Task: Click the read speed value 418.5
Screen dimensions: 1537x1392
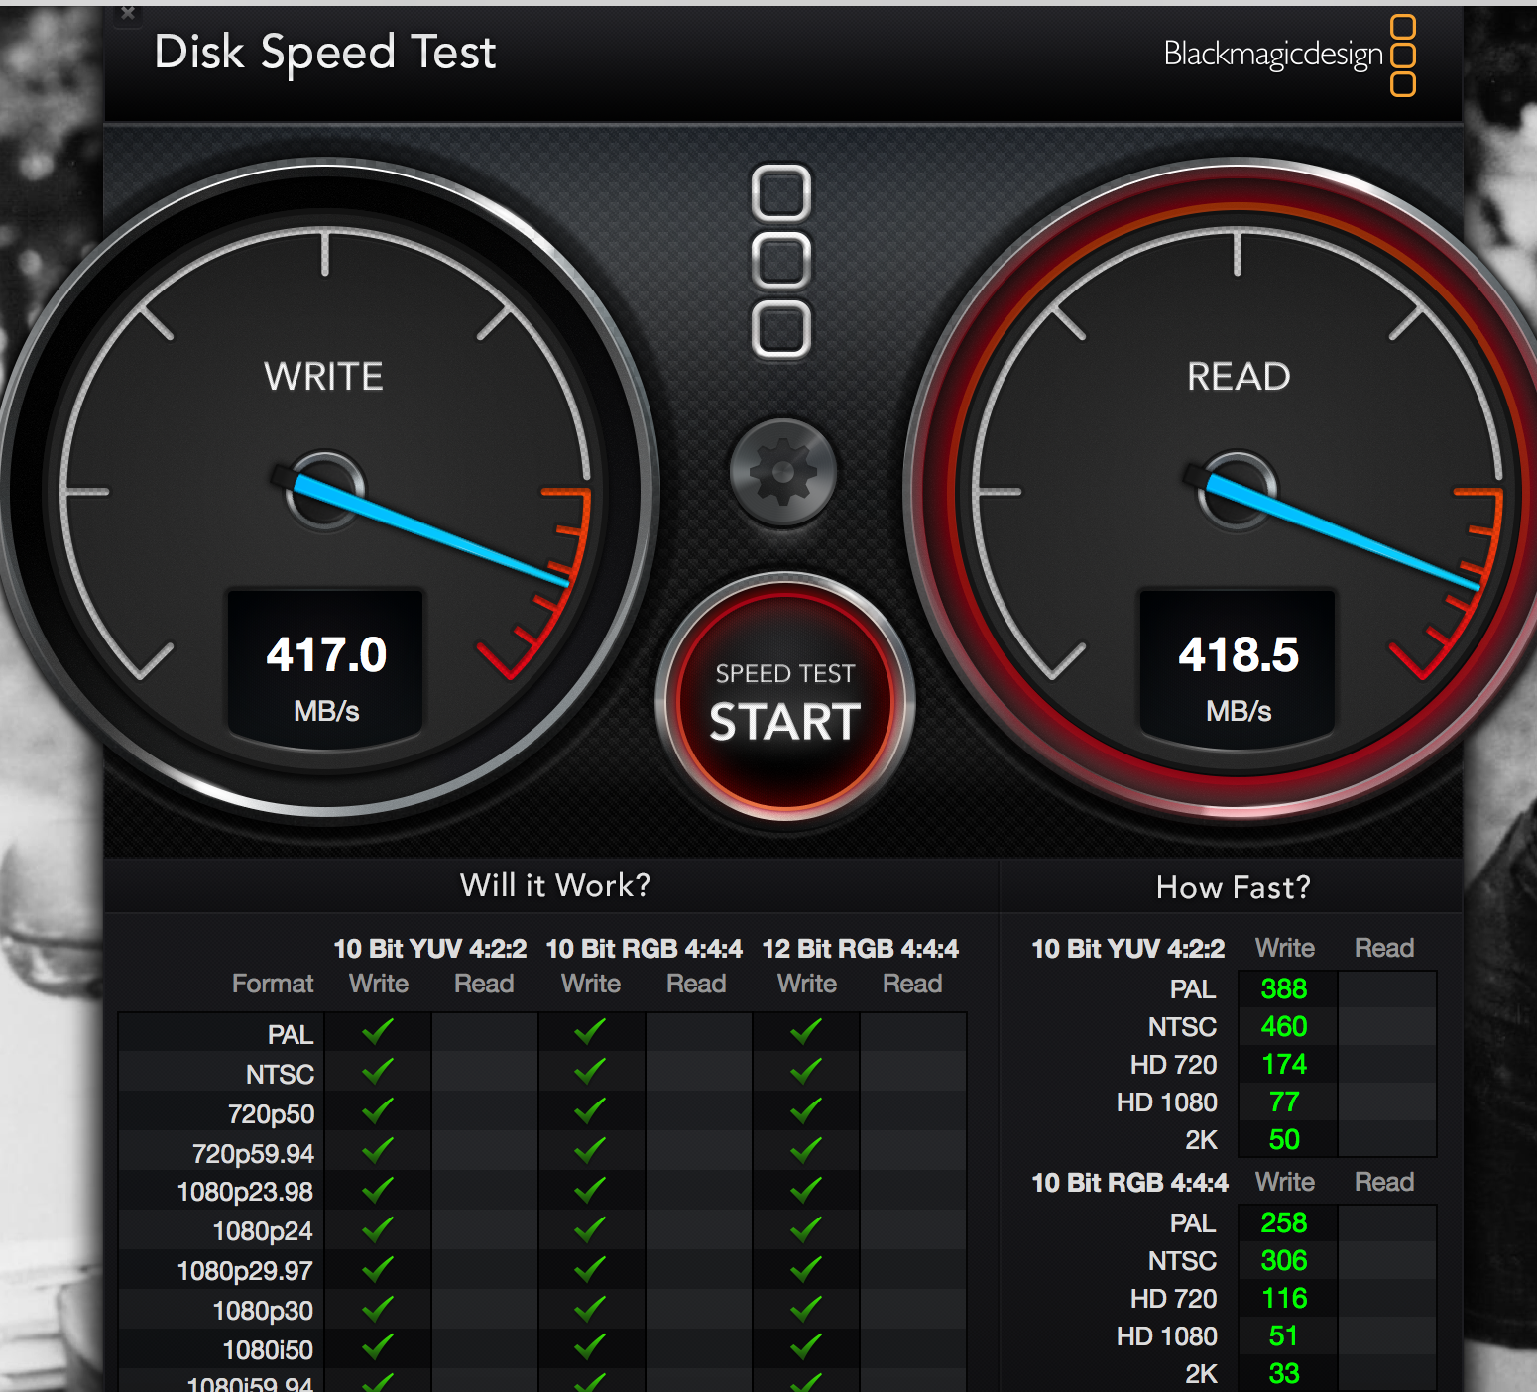Action: point(1239,654)
